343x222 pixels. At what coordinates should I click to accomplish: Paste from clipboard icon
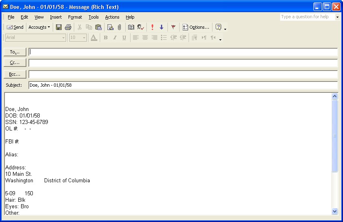click(x=99, y=27)
